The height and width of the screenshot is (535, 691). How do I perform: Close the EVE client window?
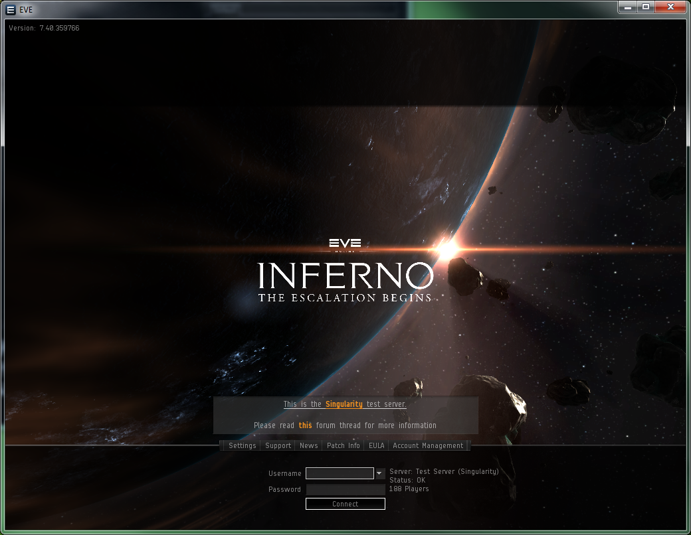(670, 7)
